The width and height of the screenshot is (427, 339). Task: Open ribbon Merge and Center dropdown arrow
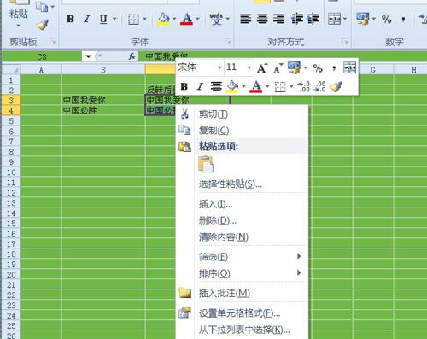pyautogui.click(x=345, y=19)
